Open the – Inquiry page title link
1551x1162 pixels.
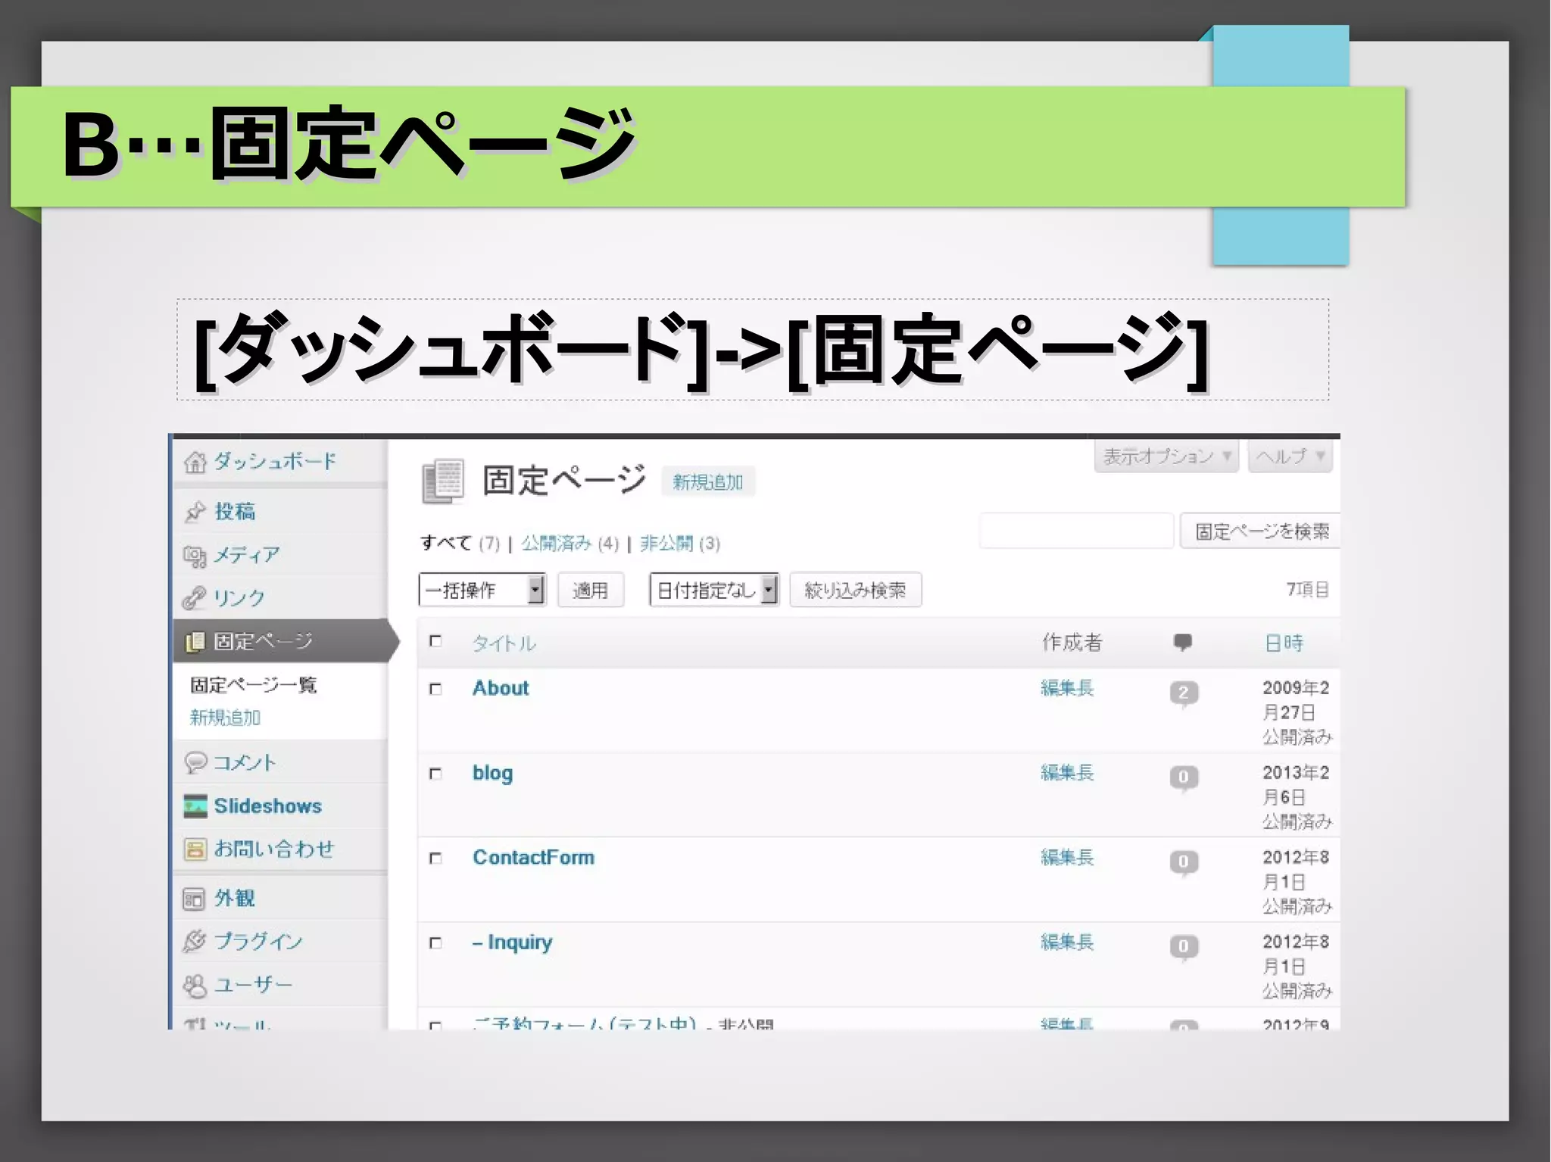(x=513, y=942)
